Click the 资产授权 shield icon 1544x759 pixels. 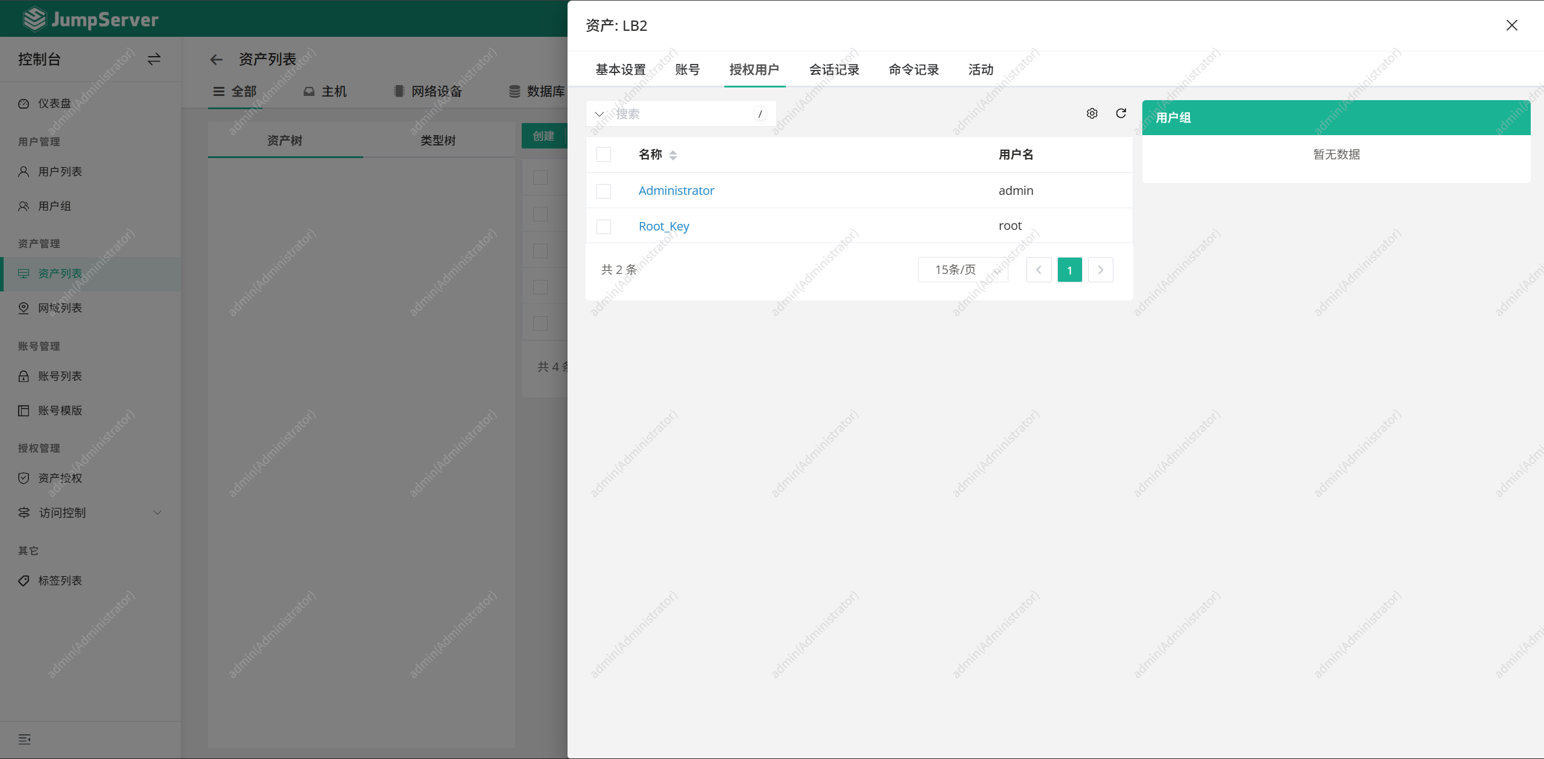(24, 478)
